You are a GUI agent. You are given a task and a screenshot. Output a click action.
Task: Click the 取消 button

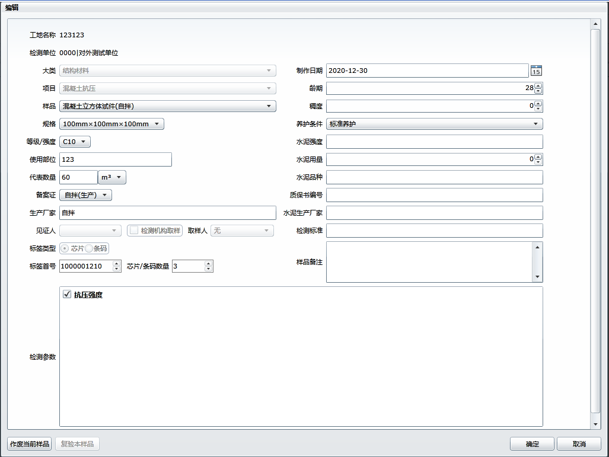pyautogui.click(x=579, y=444)
